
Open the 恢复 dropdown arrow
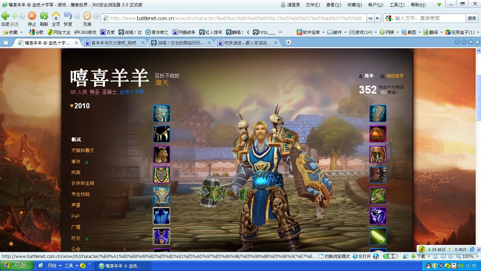tap(77, 16)
